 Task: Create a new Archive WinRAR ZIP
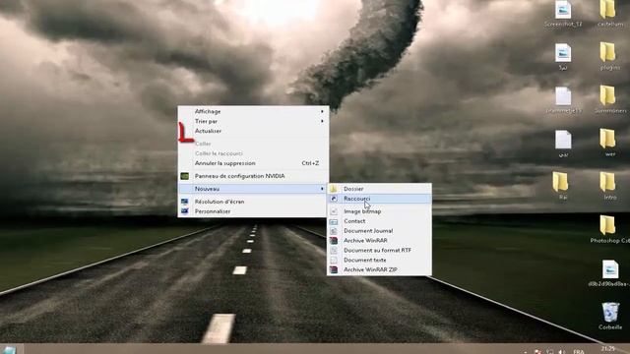point(379,269)
